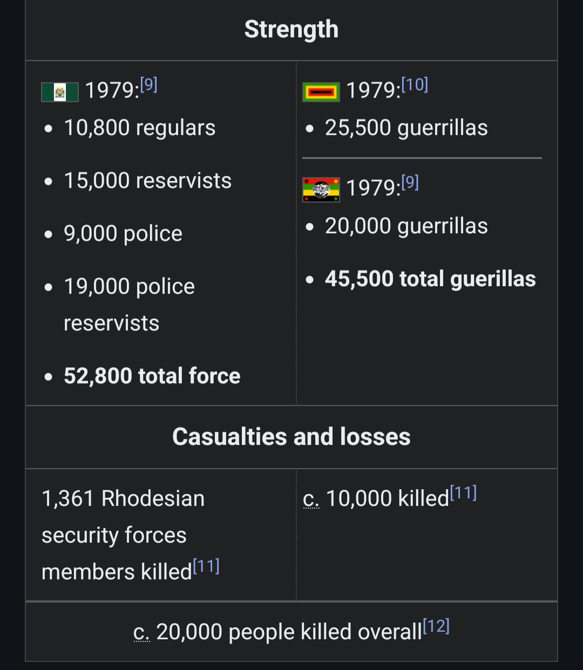Select the '45,500 total guerillas' bold entry
Image resolution: width=583 pixels, height=670 pixels.
430,279
